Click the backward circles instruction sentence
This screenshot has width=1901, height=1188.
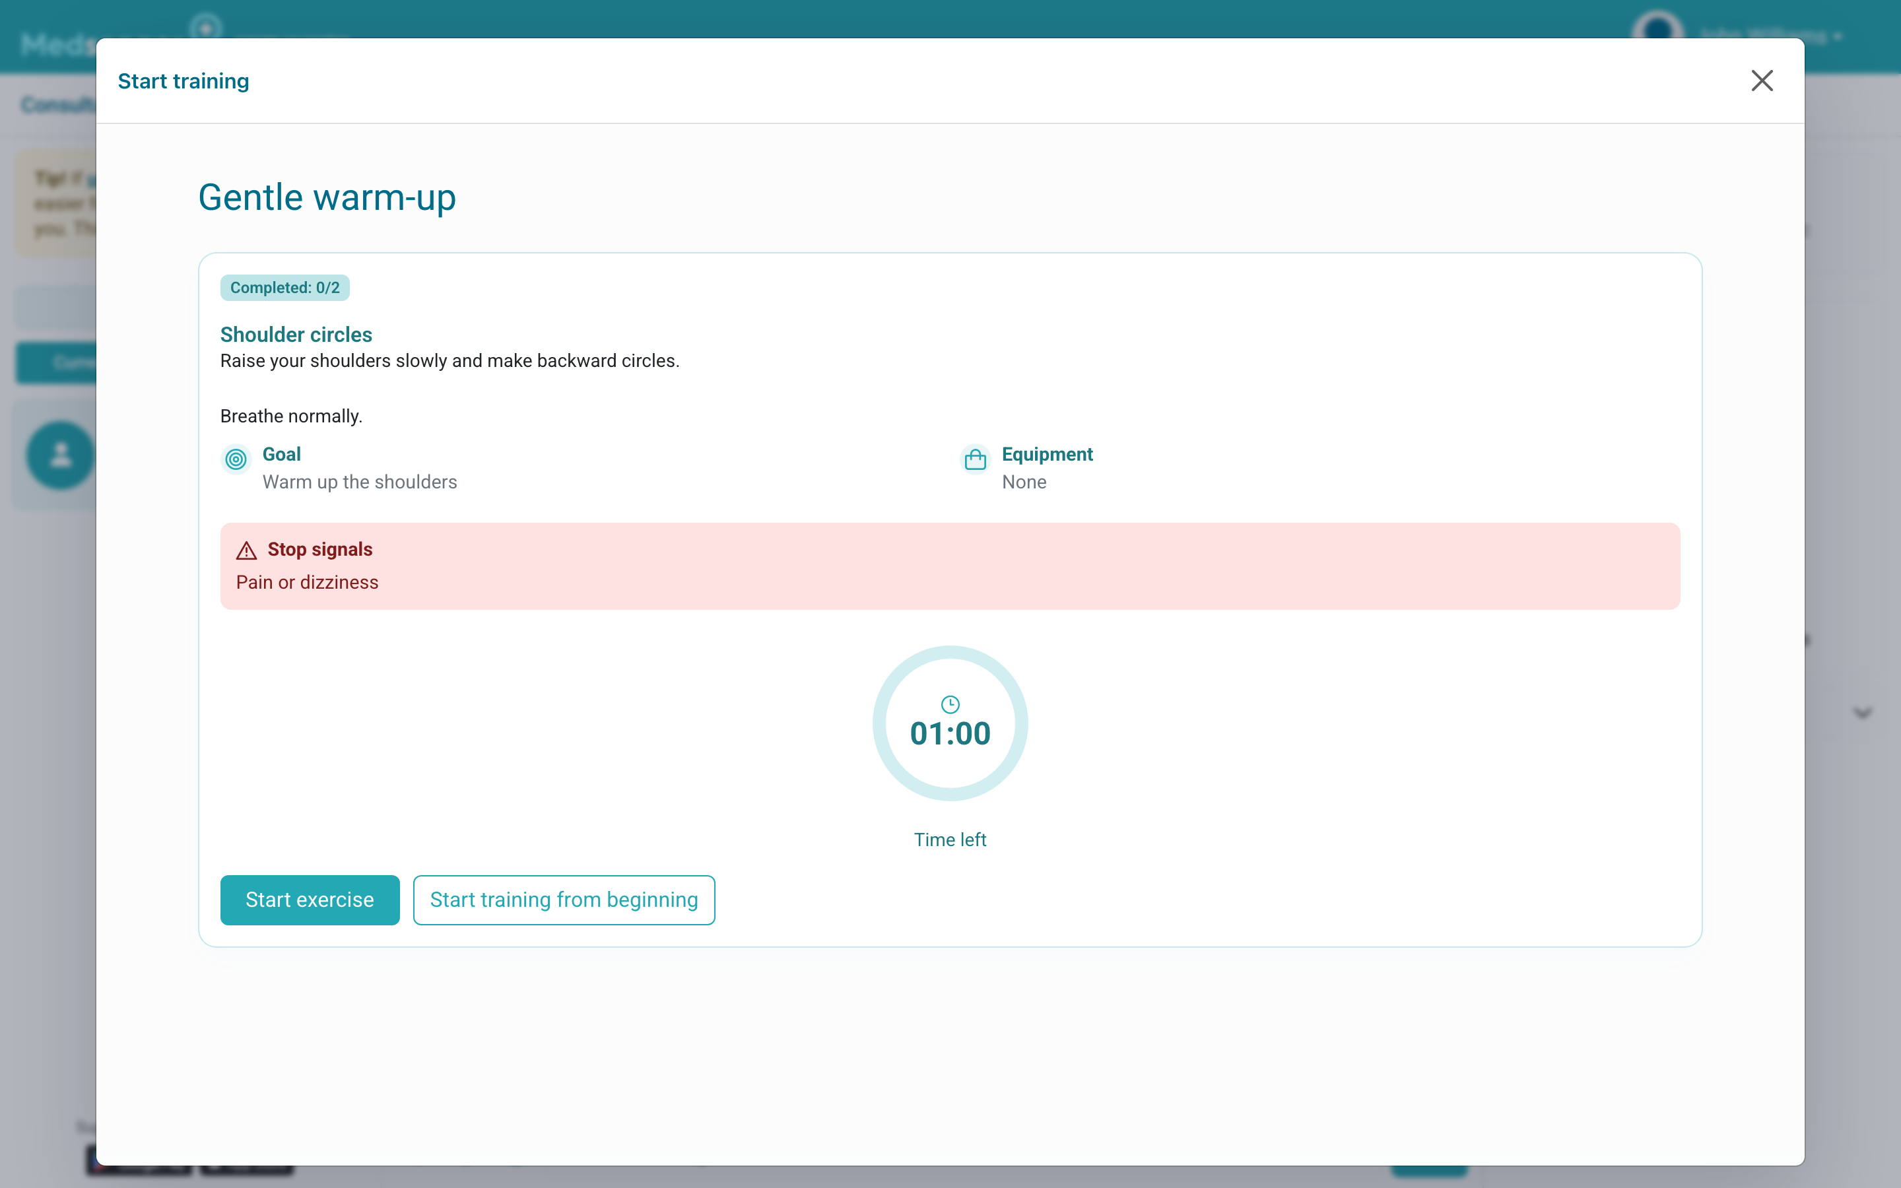point(450,360)
